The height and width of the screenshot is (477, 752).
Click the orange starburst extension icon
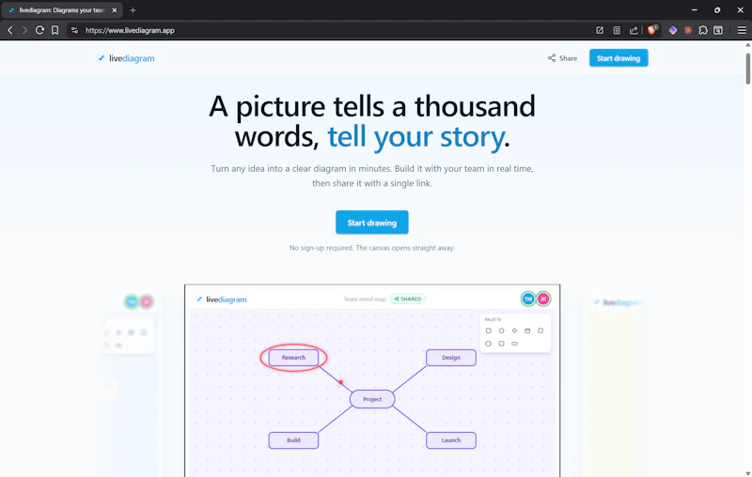pos(688,30)
